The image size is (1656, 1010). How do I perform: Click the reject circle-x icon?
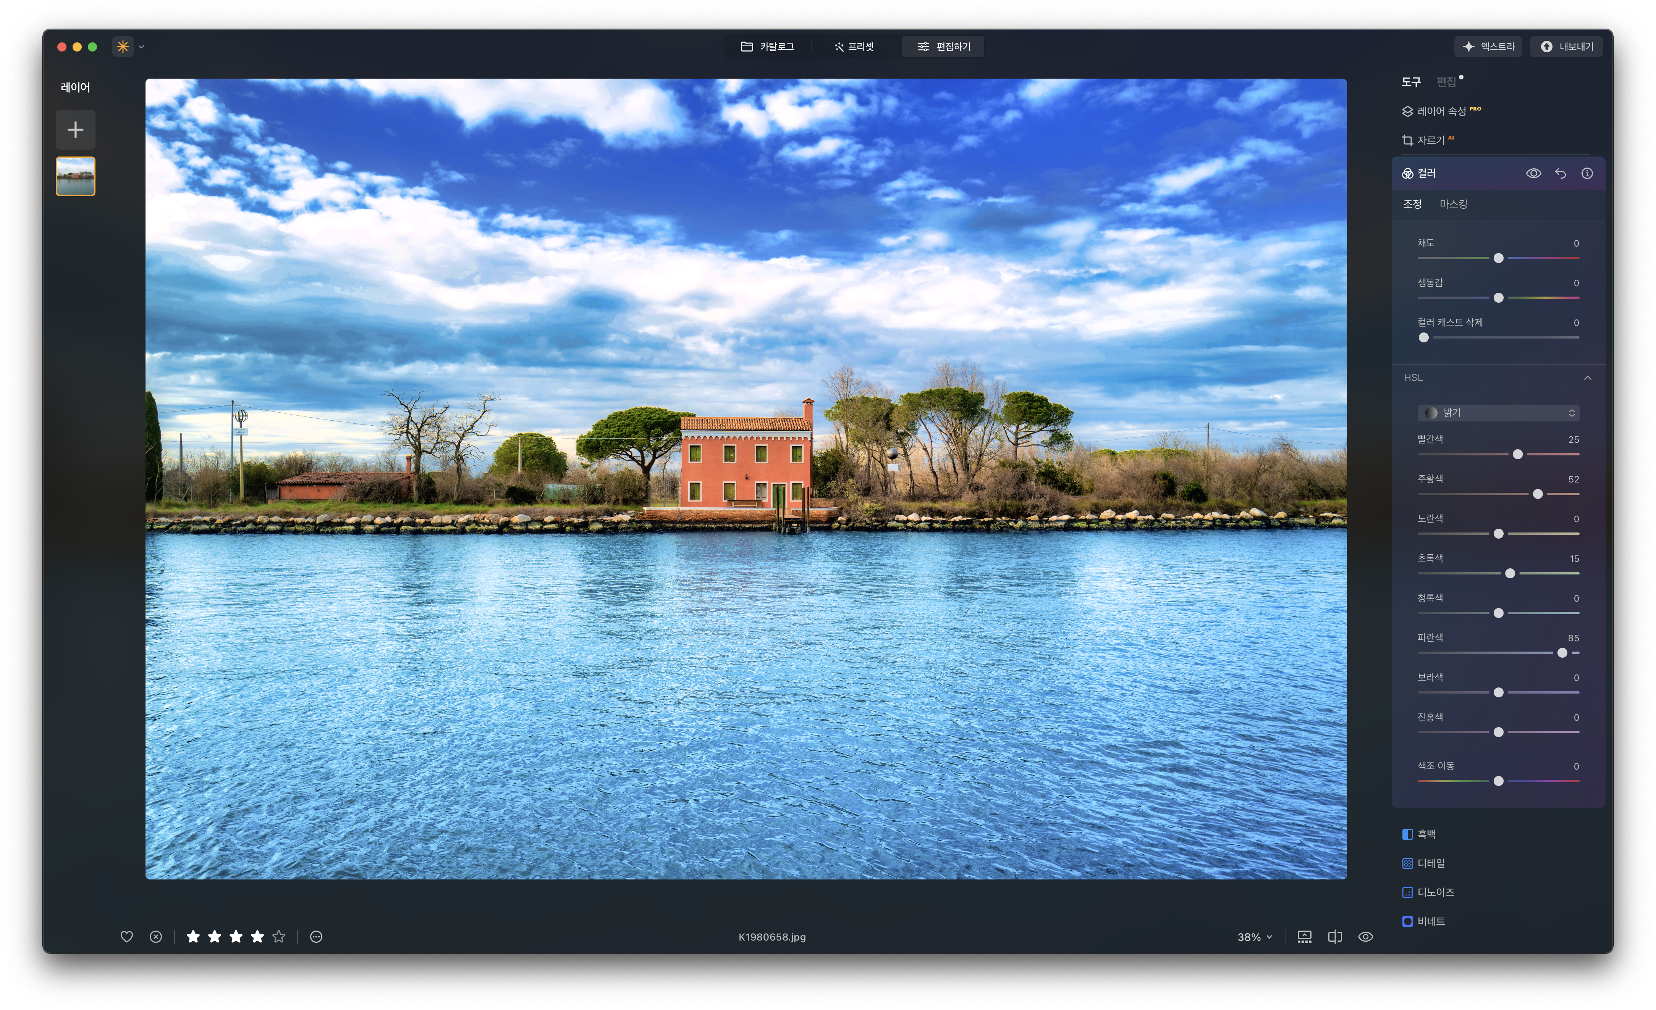tap(156, 936)
